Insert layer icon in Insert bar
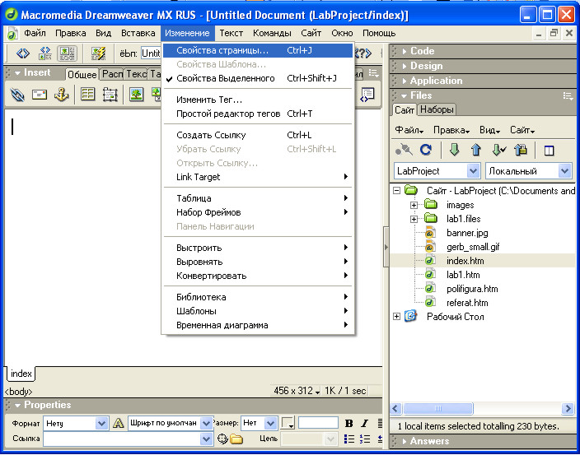The image size is (580, 455). 110,95
